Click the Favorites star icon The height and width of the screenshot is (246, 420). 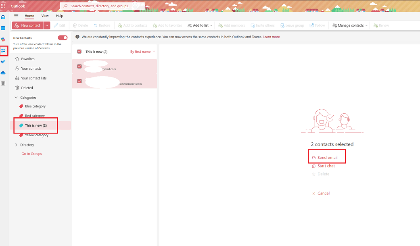17,58
